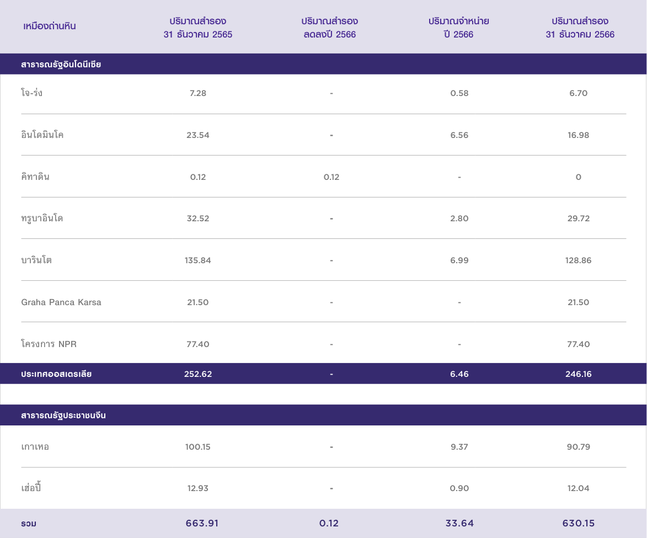This screenshot has height=538, width=647.
Task: Select the total row label 'รวม'
Action: click(29, 524)
